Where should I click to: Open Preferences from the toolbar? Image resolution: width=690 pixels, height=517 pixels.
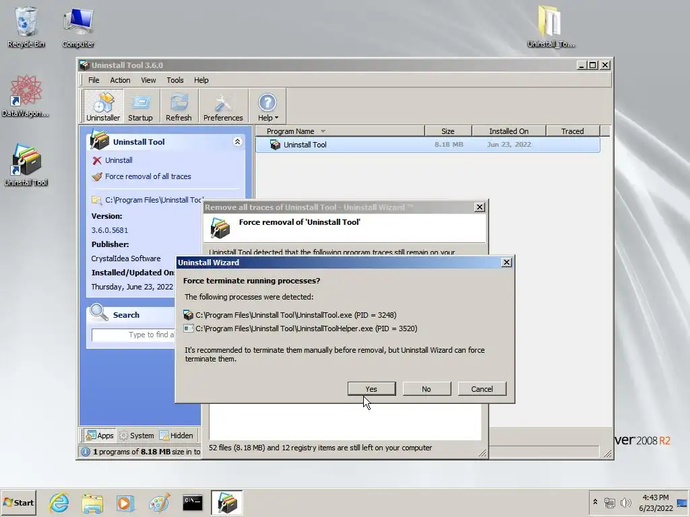[223, 106]
